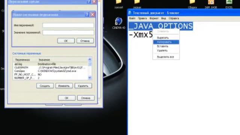Click the variable name input field
240x135 pixels.
(68, 25)
